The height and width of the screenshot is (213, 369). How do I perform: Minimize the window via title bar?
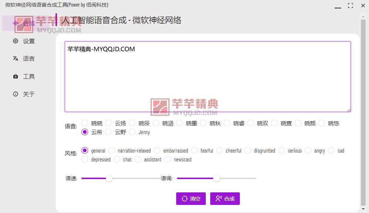coord(338,7)
